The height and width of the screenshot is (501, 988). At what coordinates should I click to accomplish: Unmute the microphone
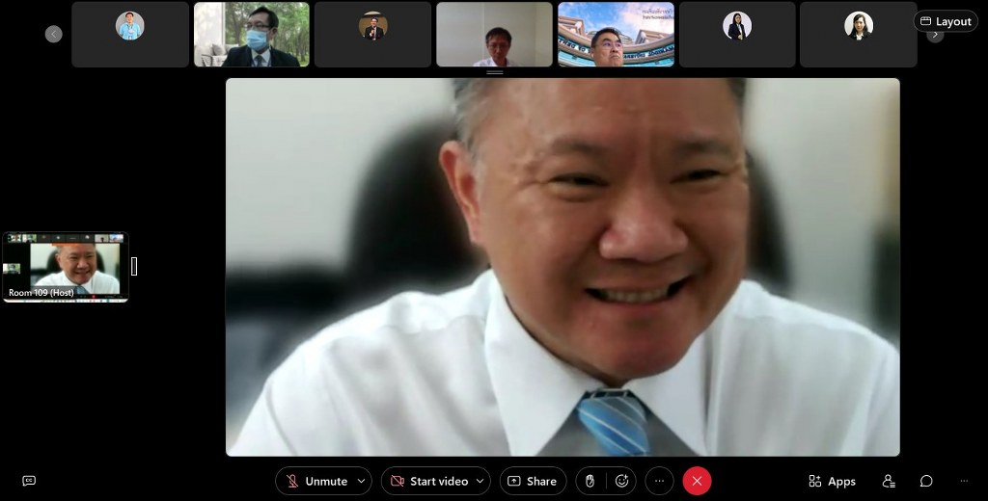pos(316,481)
